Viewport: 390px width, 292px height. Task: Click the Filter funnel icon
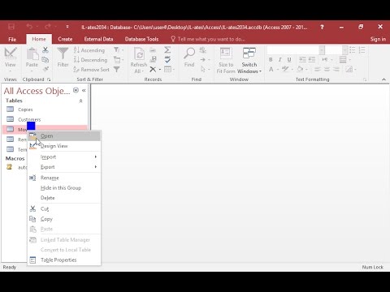pos(63,54)
